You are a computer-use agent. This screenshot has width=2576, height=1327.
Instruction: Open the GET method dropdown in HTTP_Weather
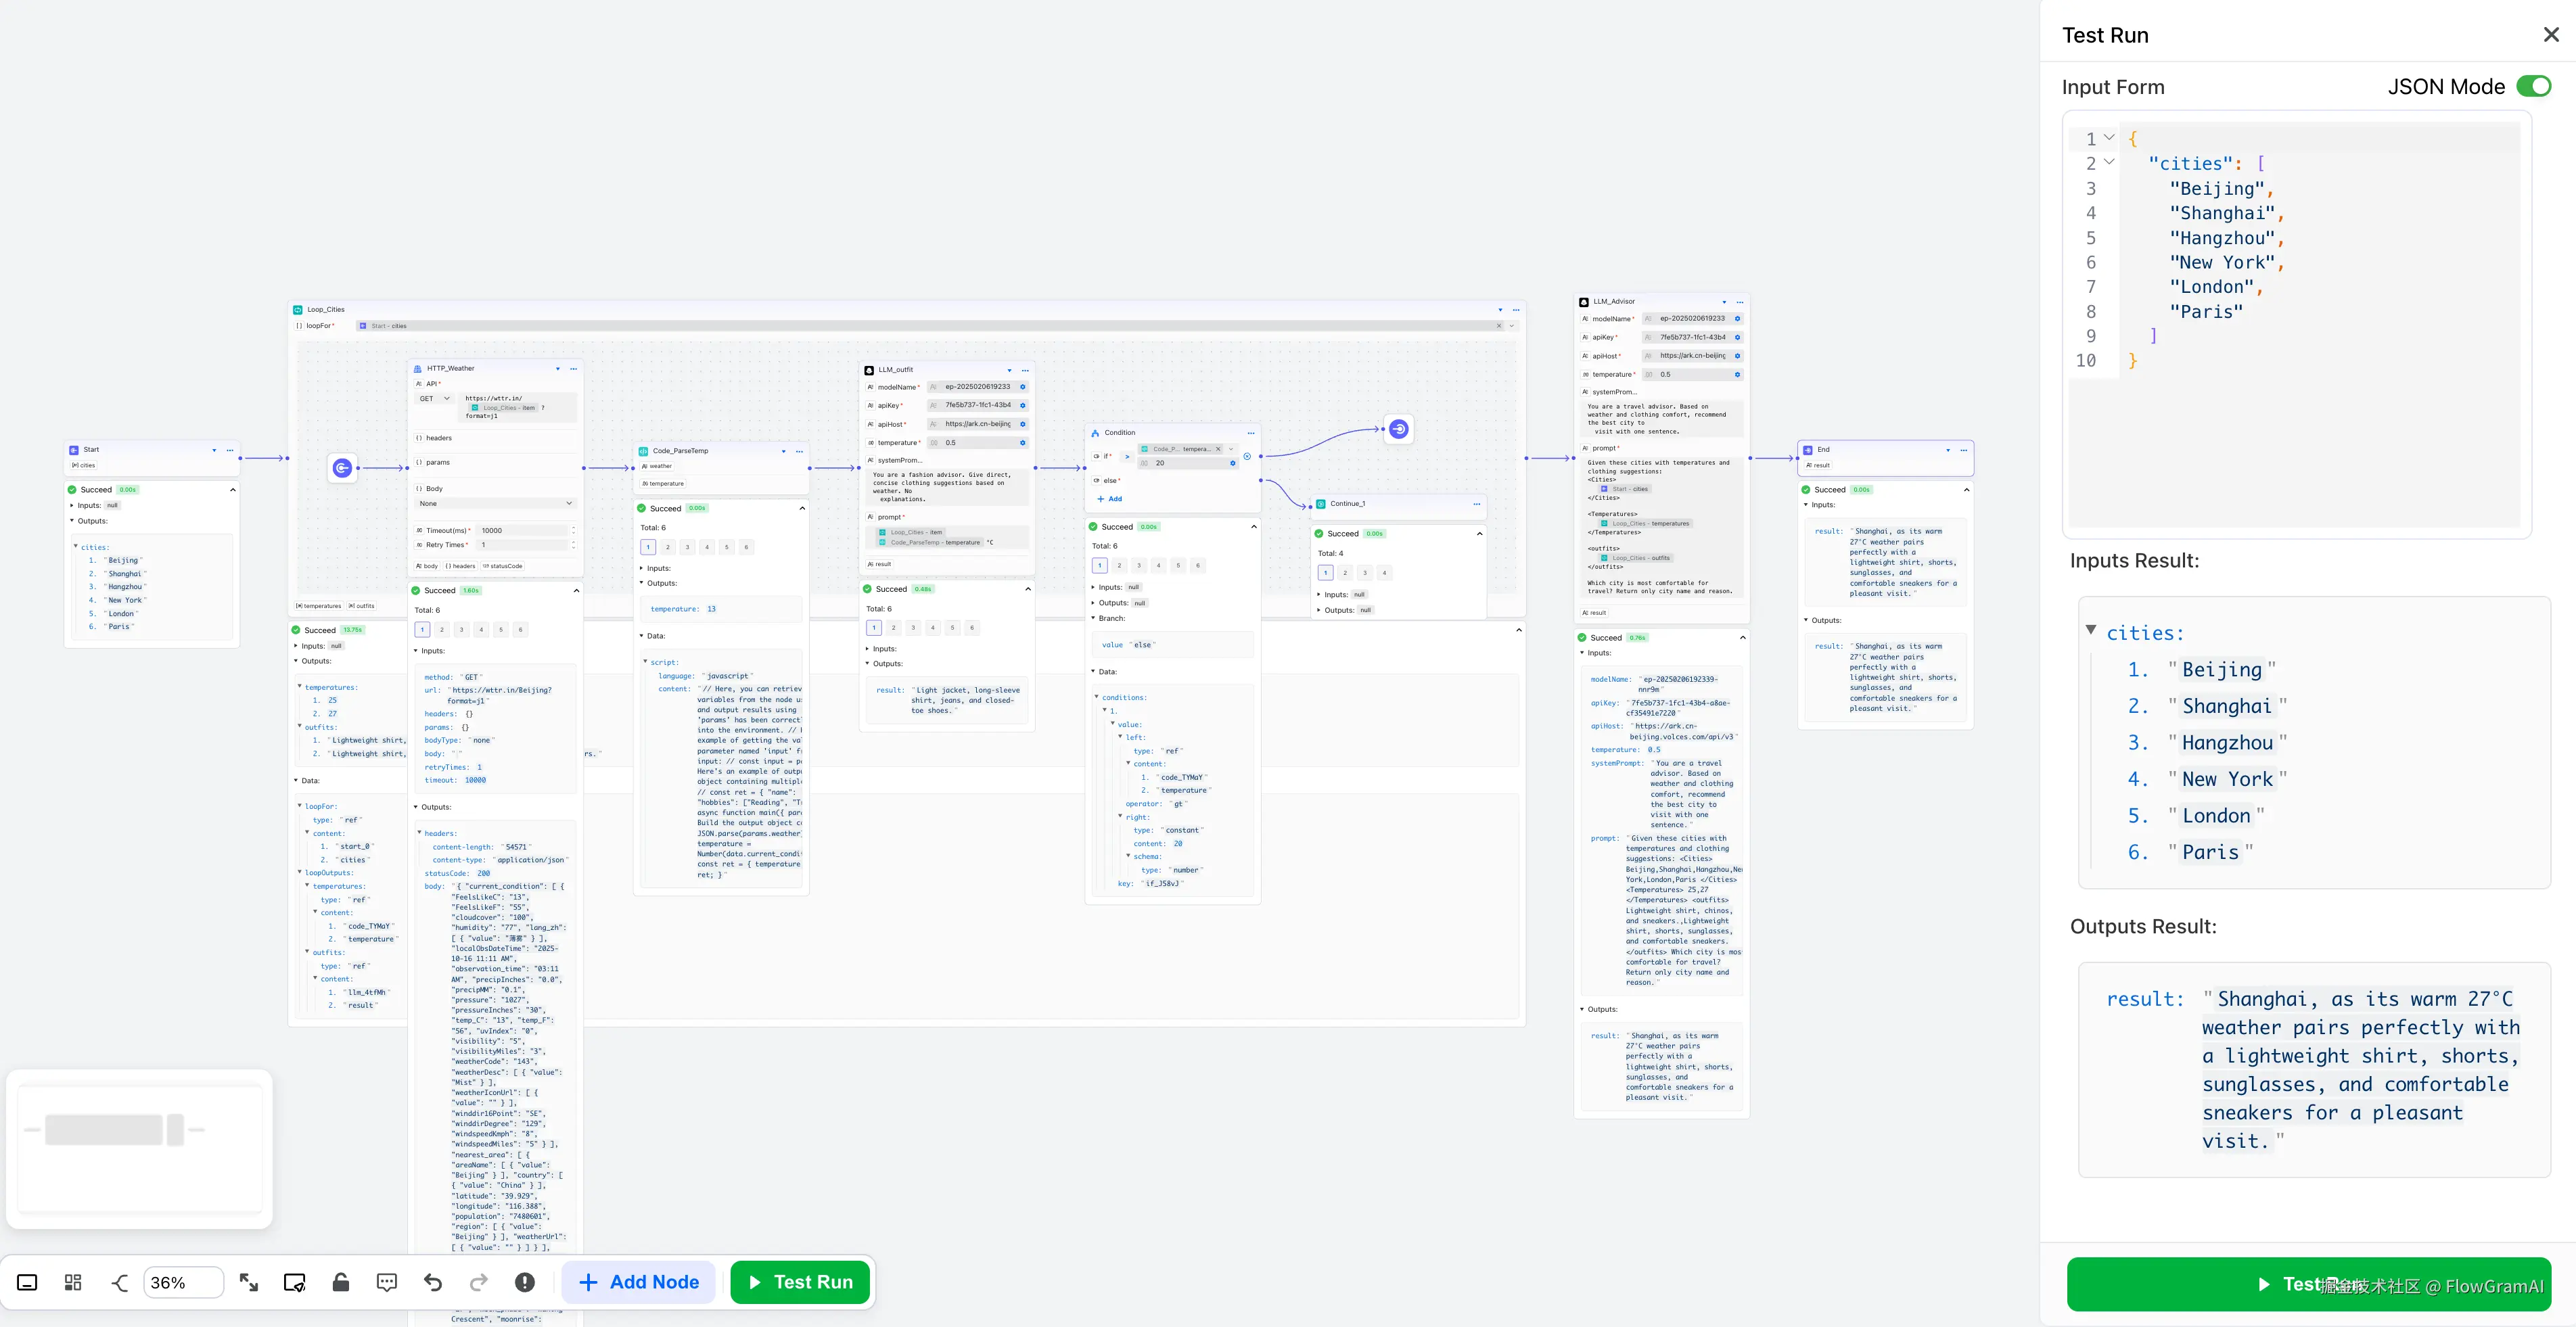click(x=434, y=399)
